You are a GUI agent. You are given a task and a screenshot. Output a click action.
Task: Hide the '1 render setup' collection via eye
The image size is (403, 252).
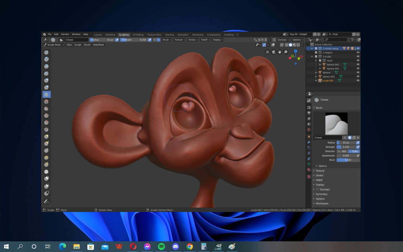(x=358, y=48)
